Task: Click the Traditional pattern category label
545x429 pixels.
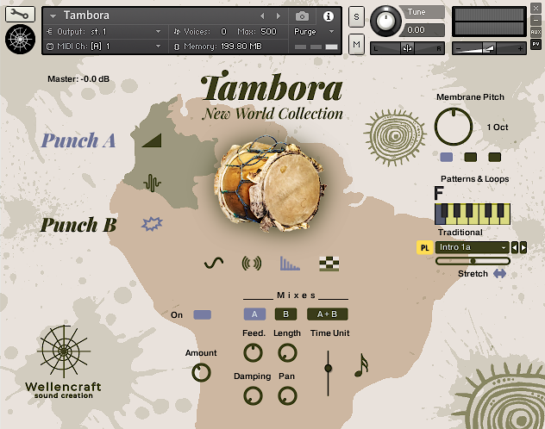Action: (x=460, y=233)
